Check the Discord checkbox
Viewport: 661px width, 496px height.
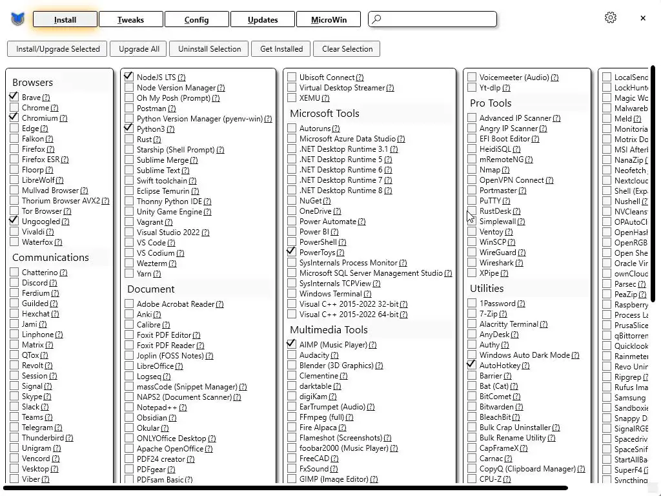[x=14, y=283]
